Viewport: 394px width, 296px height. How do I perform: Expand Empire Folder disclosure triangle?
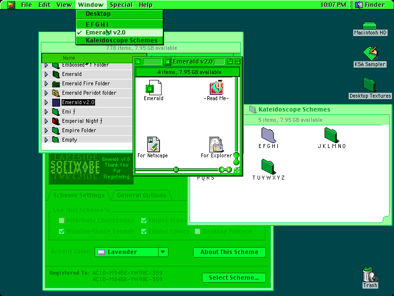pos(46,130)
